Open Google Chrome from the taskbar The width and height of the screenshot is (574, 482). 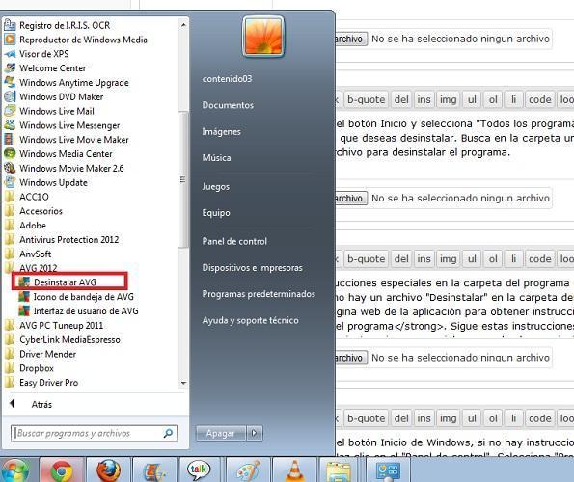[x=62, y=469]
